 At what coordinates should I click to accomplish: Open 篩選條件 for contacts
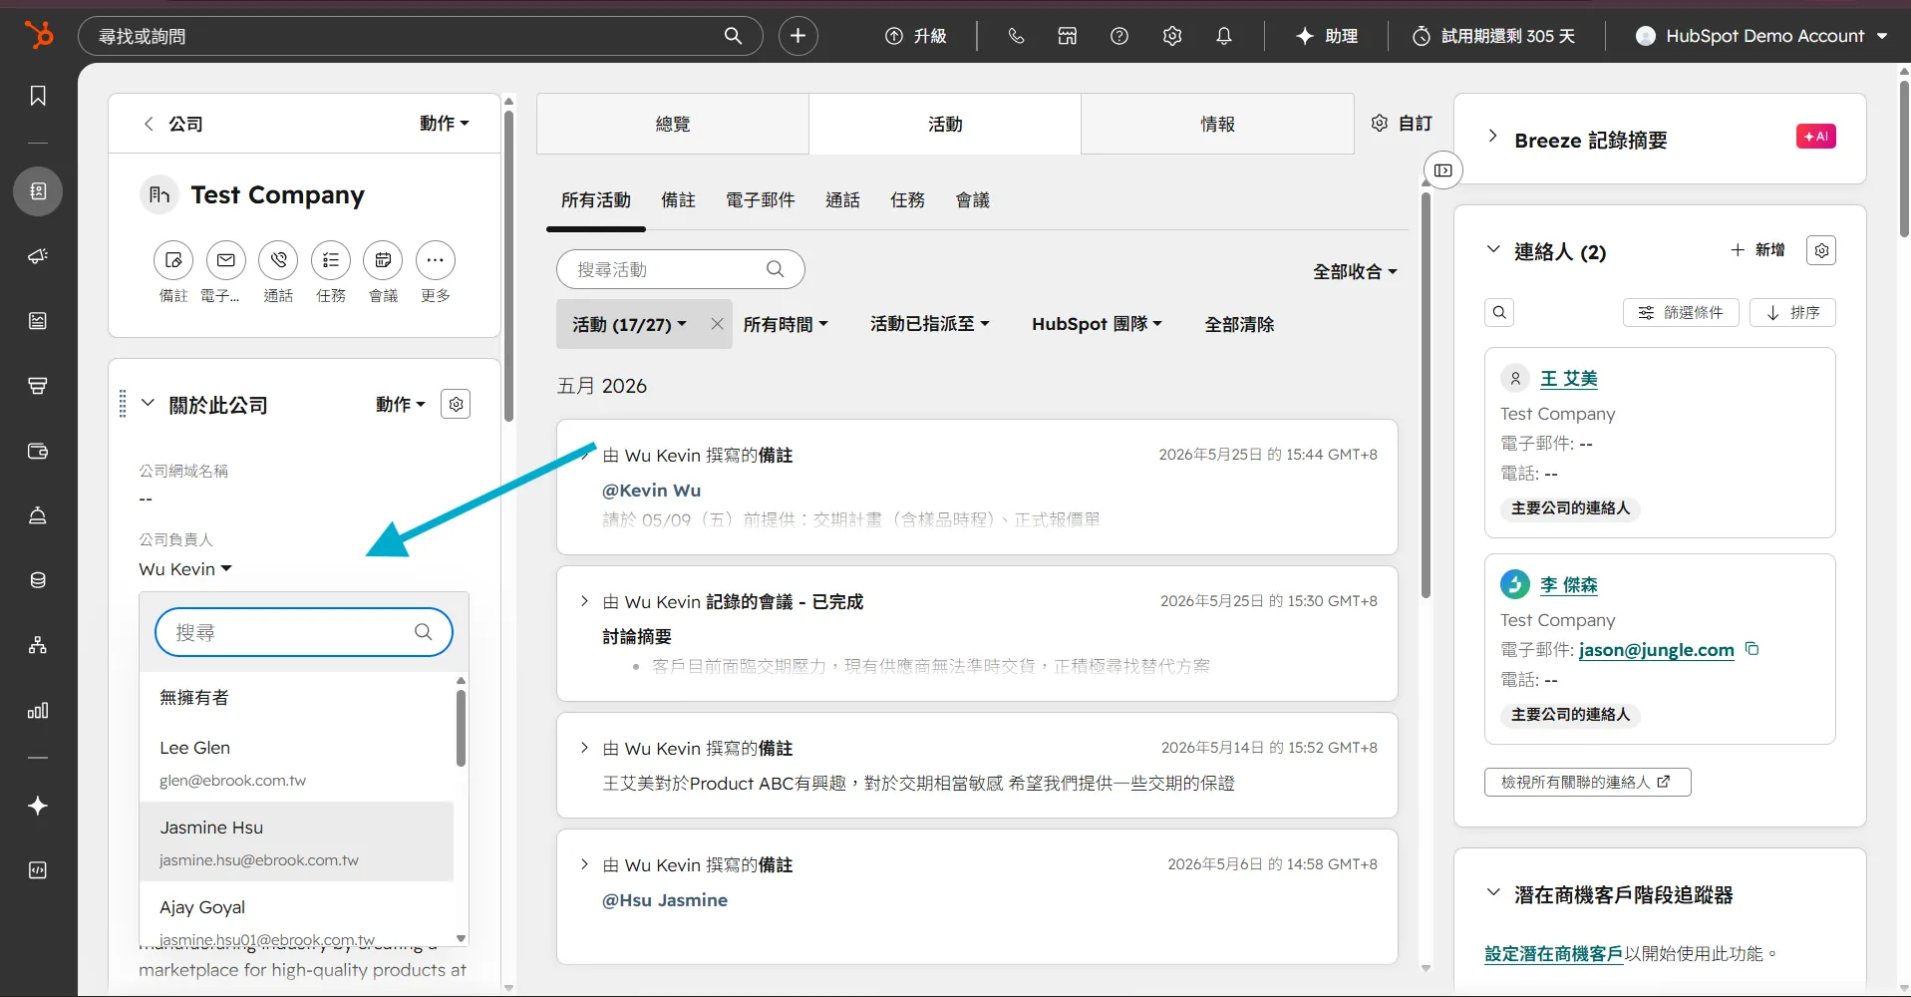tap(1680, 313)
